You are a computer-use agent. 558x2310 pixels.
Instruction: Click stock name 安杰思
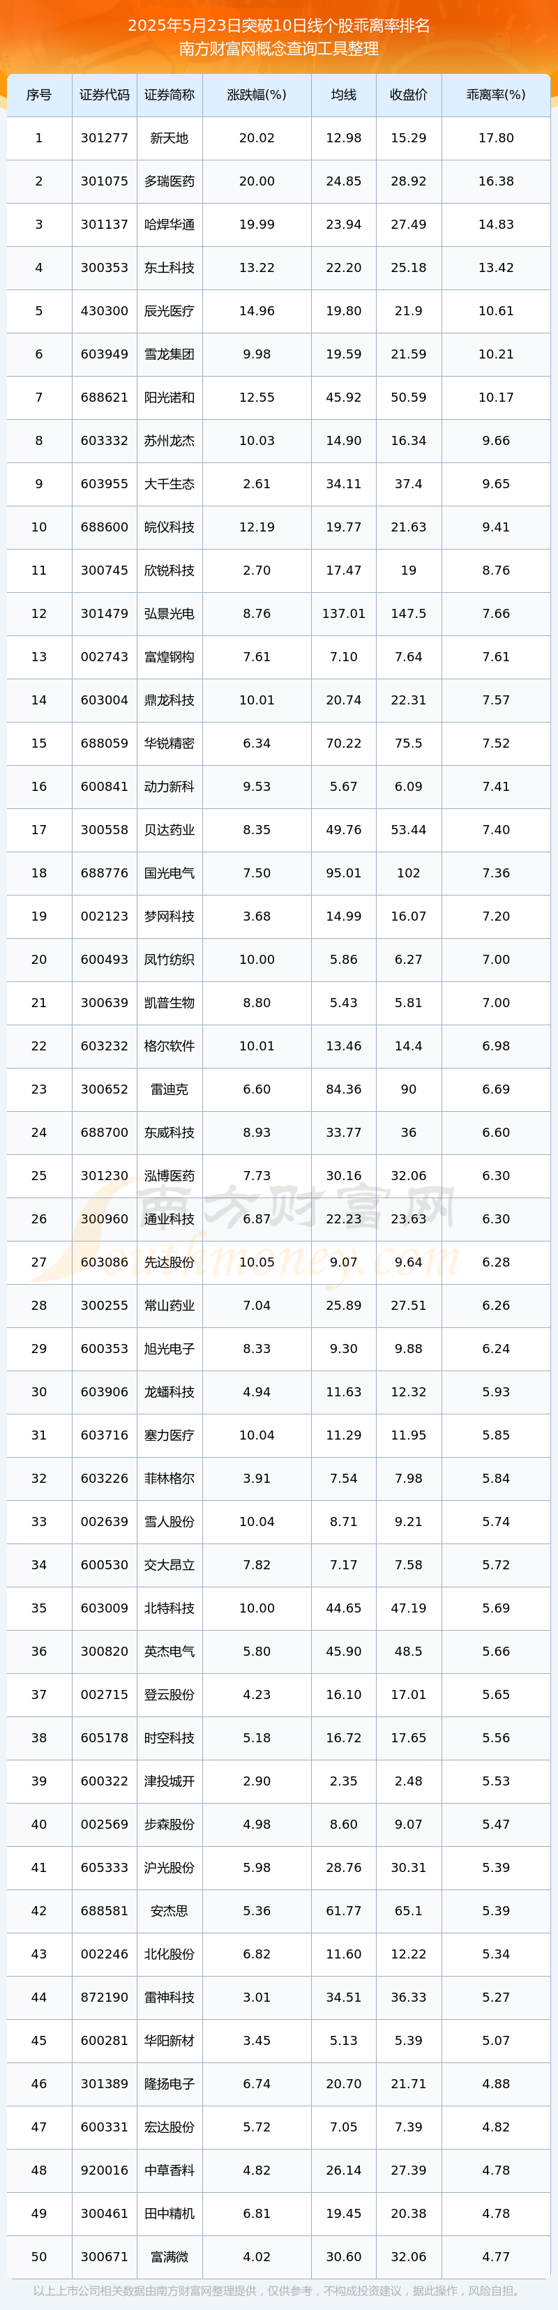coord(169,1911)
